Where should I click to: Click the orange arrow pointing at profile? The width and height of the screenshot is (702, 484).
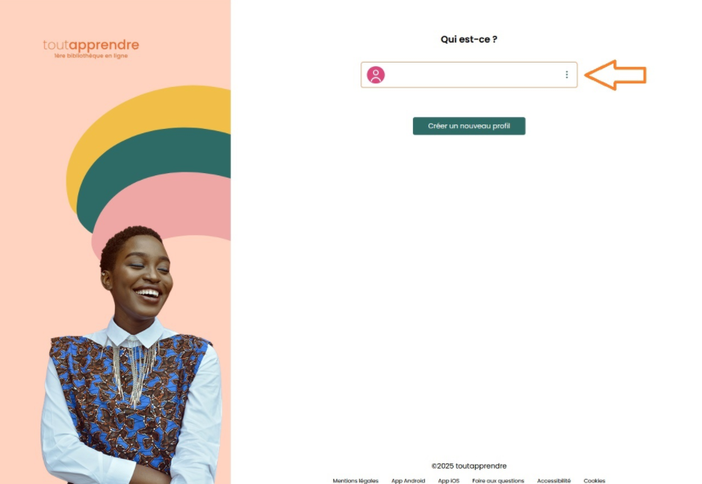[x=615, y=75]
